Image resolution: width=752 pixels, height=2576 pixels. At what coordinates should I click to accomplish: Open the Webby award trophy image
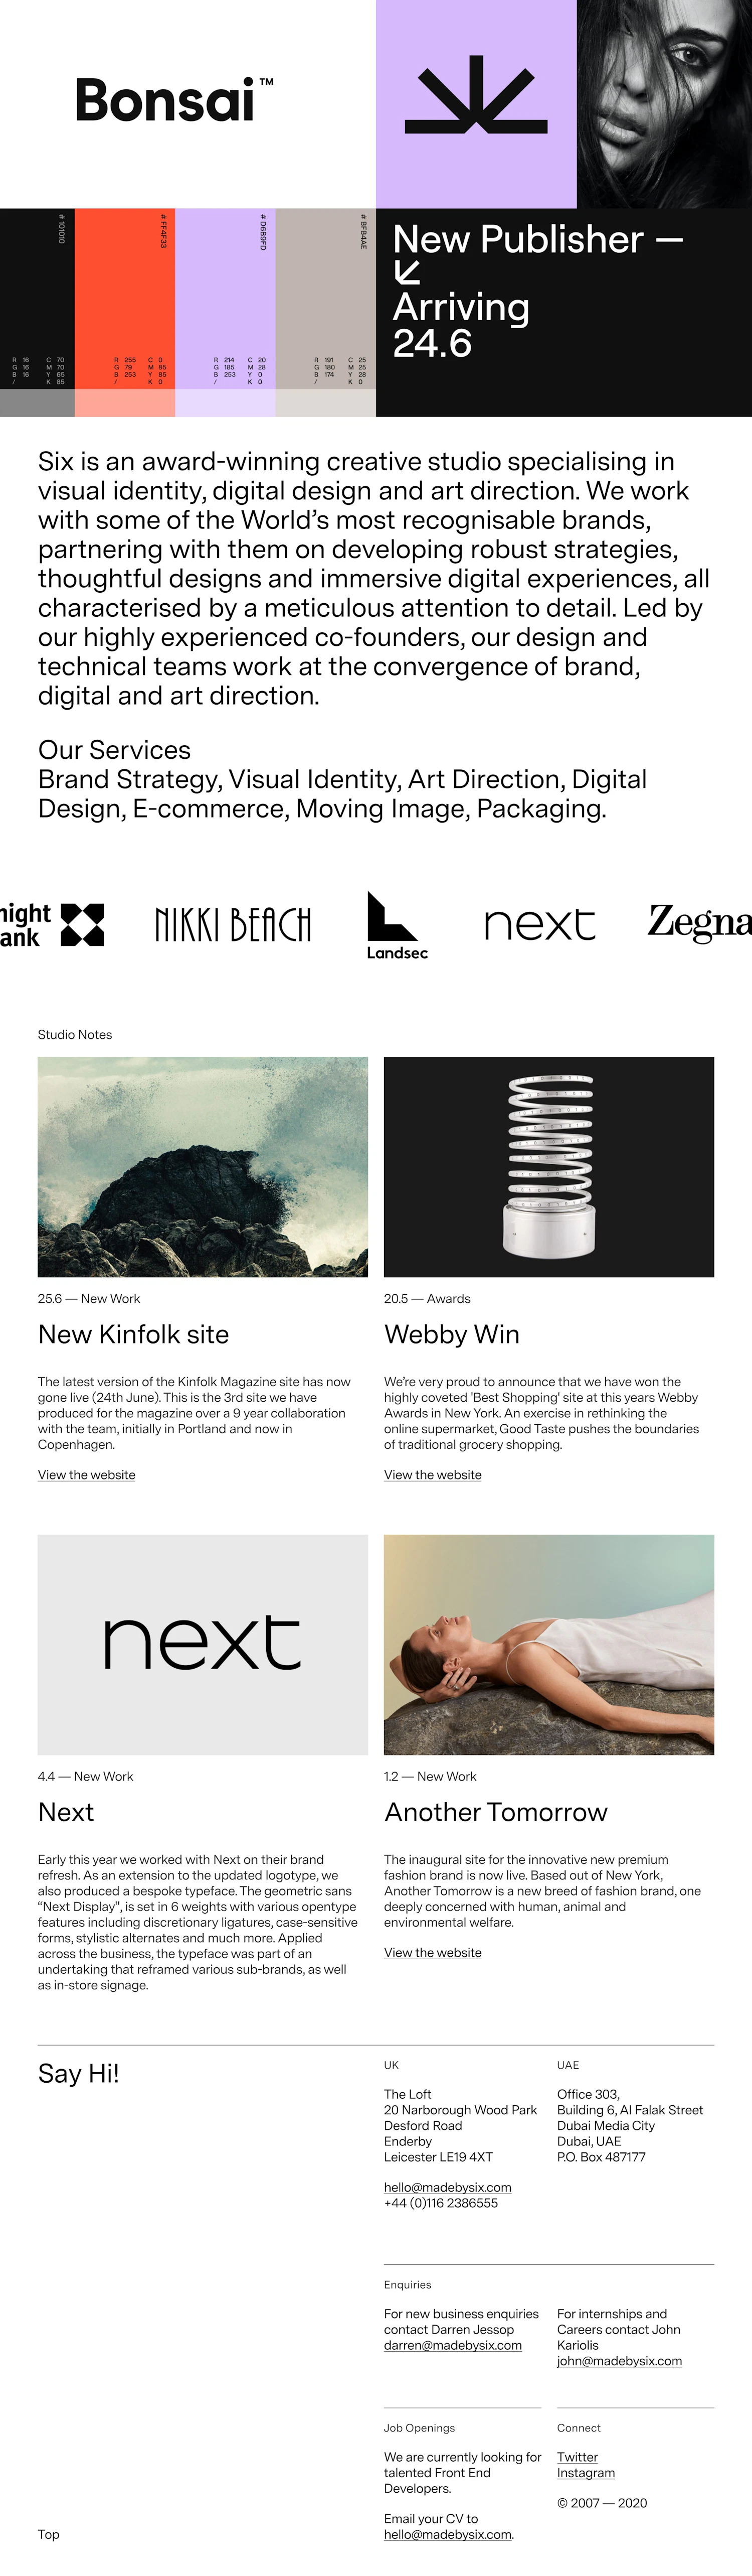tap(549, 1166)
